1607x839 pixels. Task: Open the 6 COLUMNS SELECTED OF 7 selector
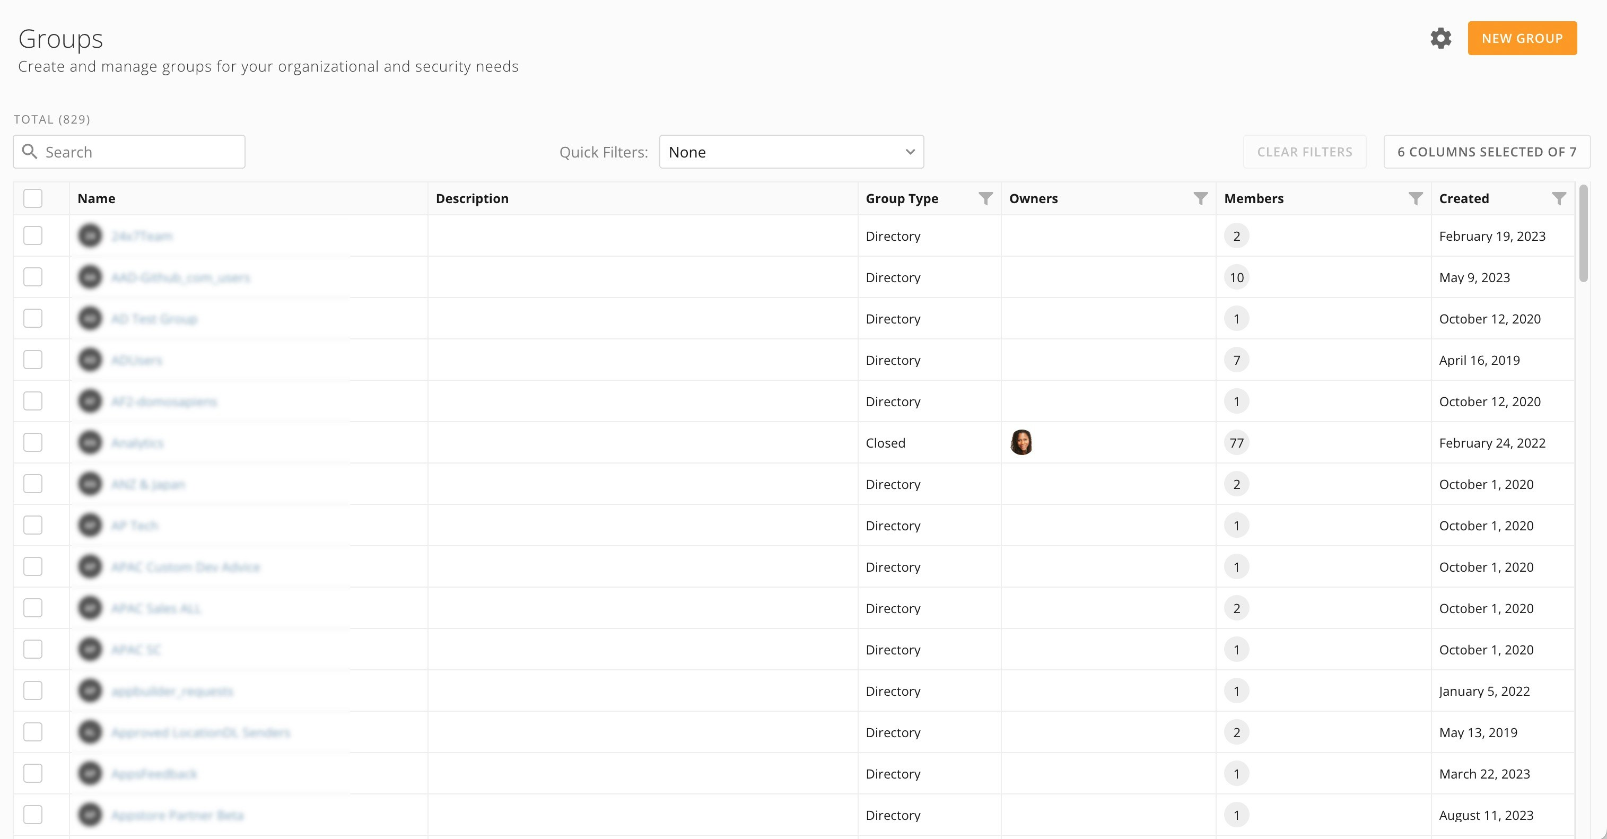click(x=1487, y=151)
